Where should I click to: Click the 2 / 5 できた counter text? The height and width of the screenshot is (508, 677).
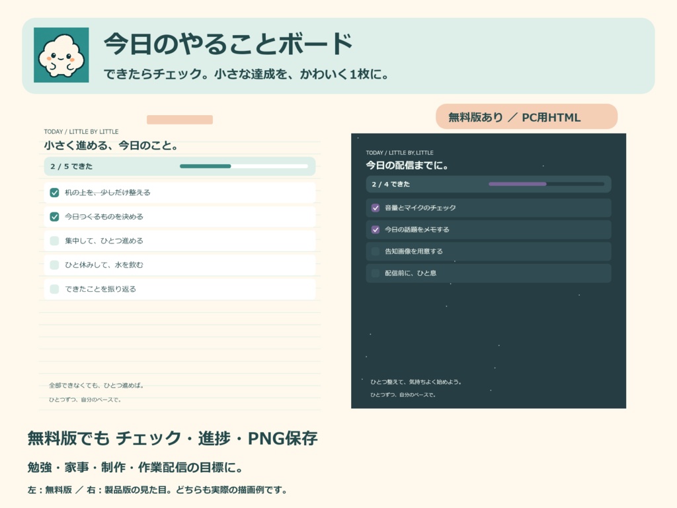pyautogui.click(x=71, y=166)
